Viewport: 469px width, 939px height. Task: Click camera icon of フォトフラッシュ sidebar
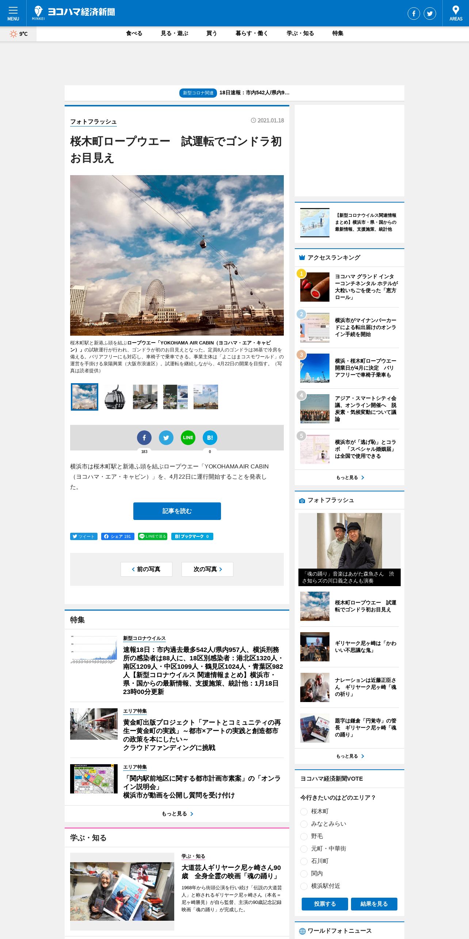click(302, 501)
